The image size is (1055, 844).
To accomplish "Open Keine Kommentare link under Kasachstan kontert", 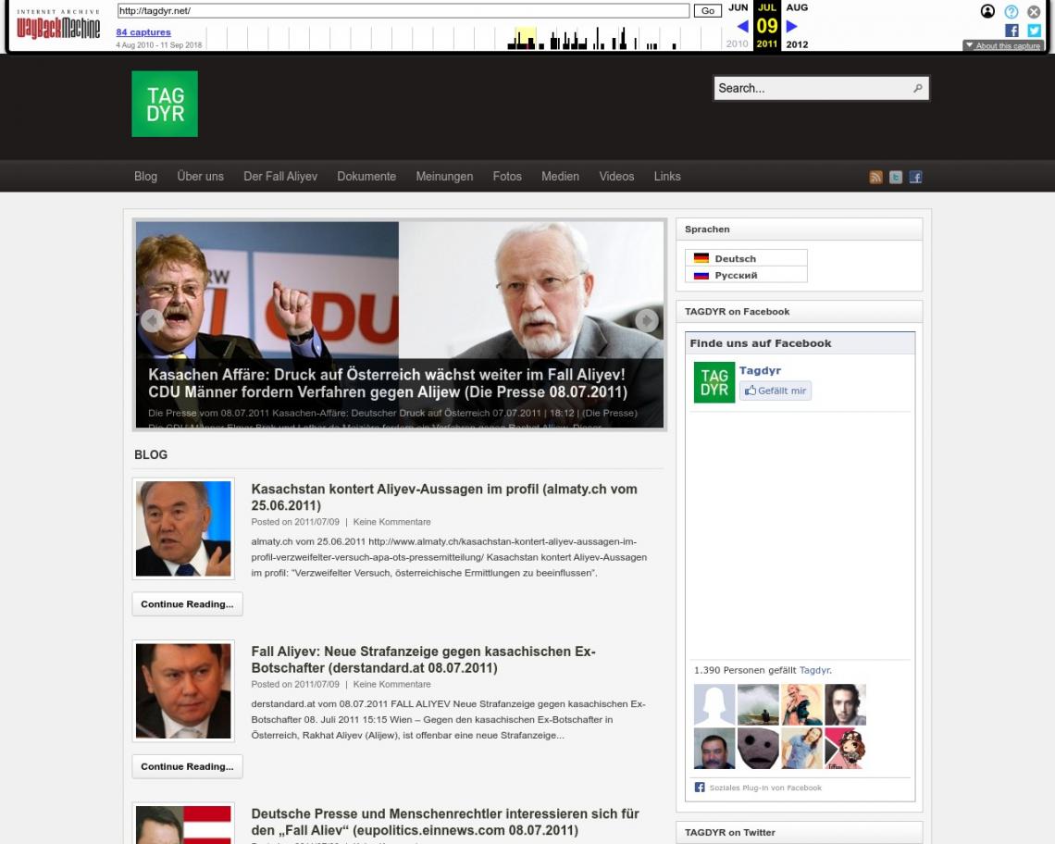I will click(x=391, y=522).
